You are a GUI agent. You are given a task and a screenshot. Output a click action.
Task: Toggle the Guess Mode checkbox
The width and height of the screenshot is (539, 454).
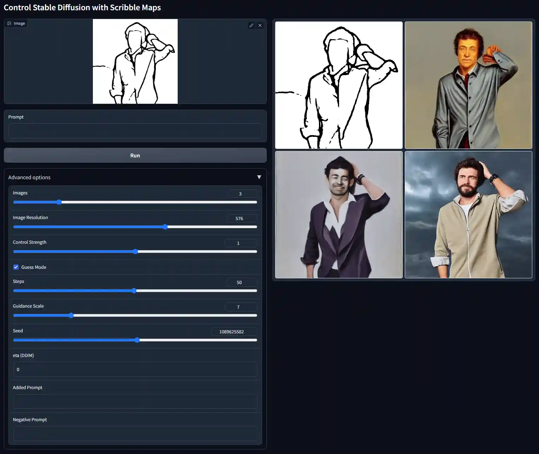[x=16, y=267]
